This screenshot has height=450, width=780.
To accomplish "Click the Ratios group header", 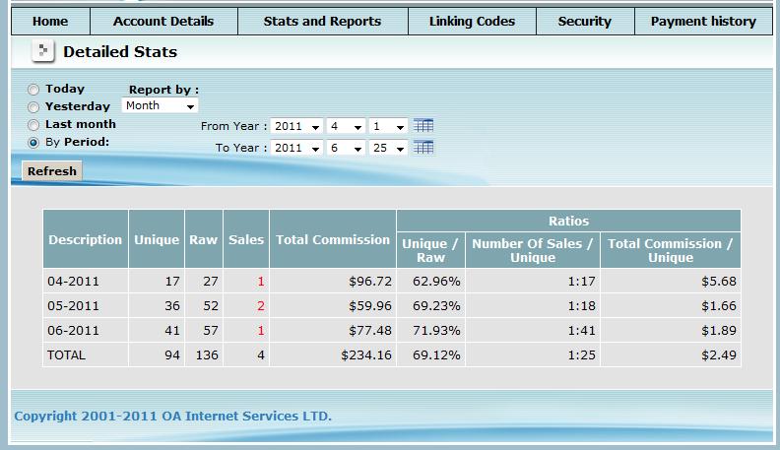I will click(x=568, y=221).
